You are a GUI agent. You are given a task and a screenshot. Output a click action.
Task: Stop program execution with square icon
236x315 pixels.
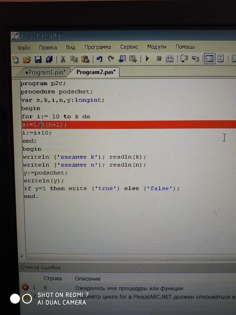159,59
